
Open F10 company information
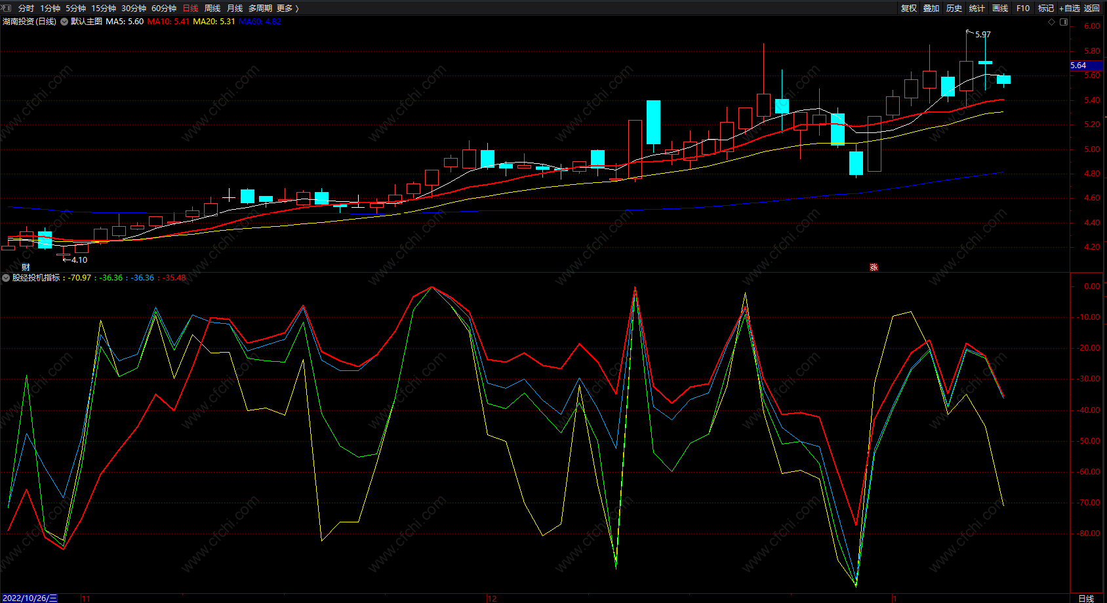(1023, 8)
